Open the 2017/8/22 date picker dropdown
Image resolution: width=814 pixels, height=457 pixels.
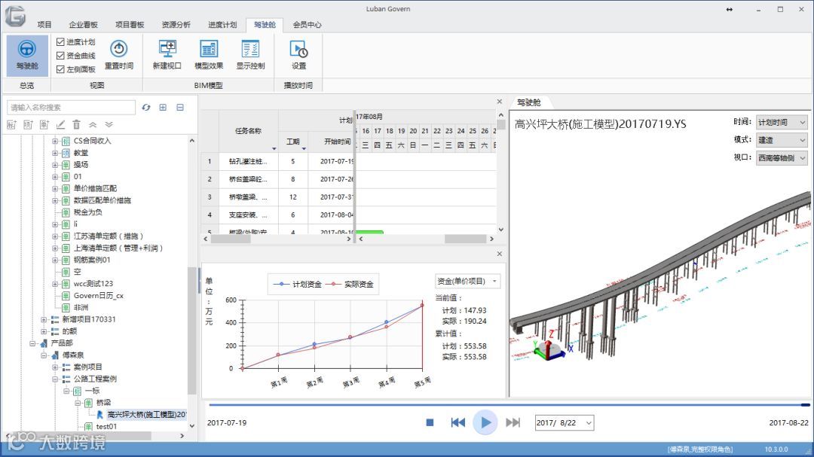[589, 423]
